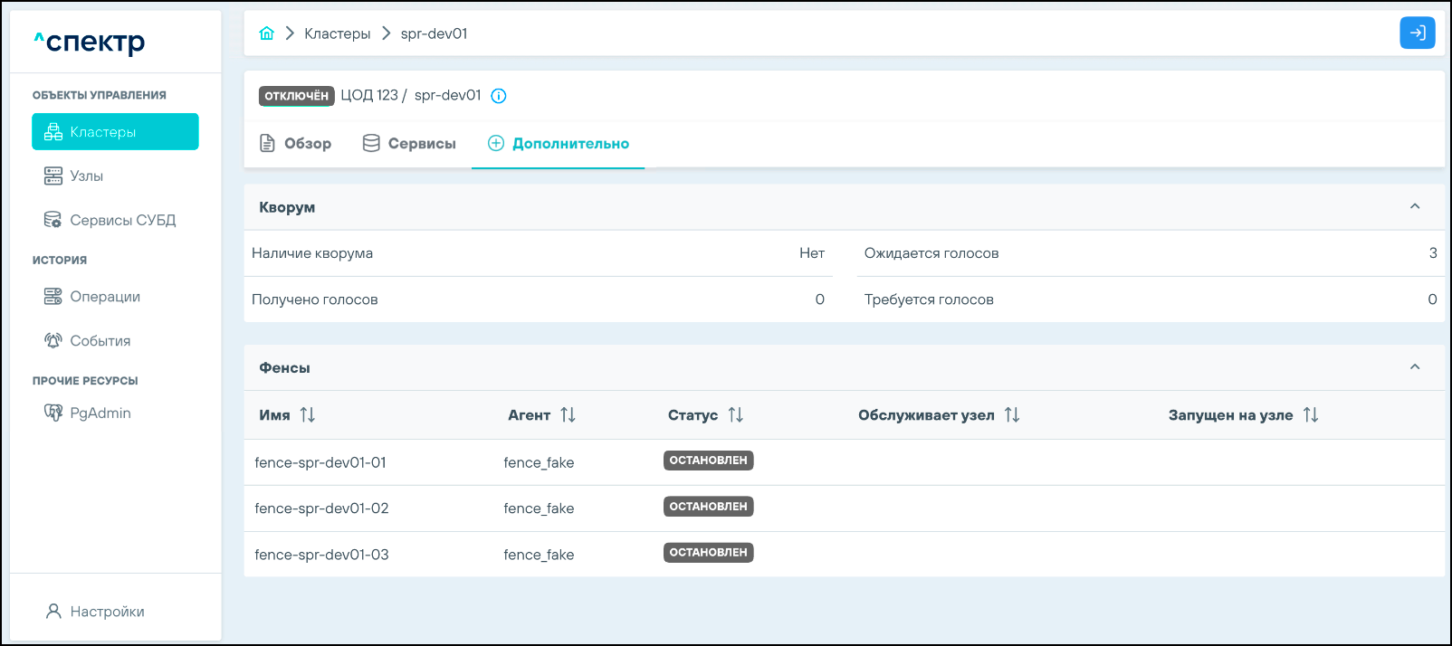Open Настройки at sidebar bottom

107,612
